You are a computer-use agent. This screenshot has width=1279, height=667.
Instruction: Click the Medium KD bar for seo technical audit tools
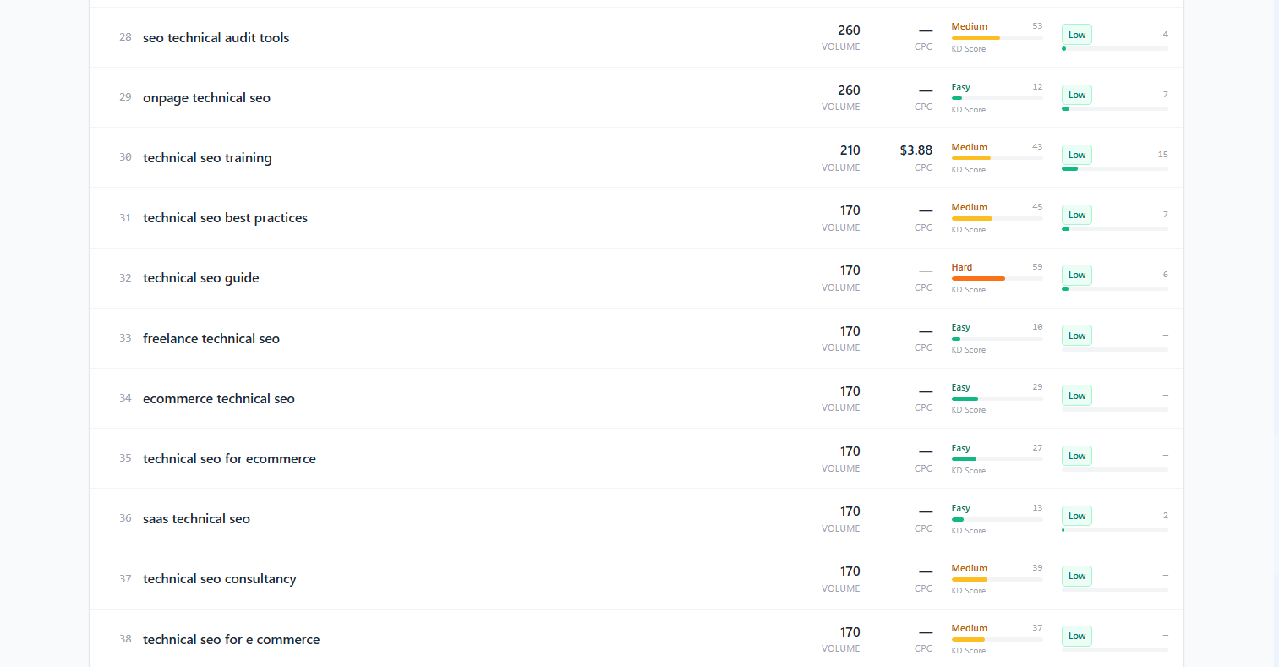point(997,38)
